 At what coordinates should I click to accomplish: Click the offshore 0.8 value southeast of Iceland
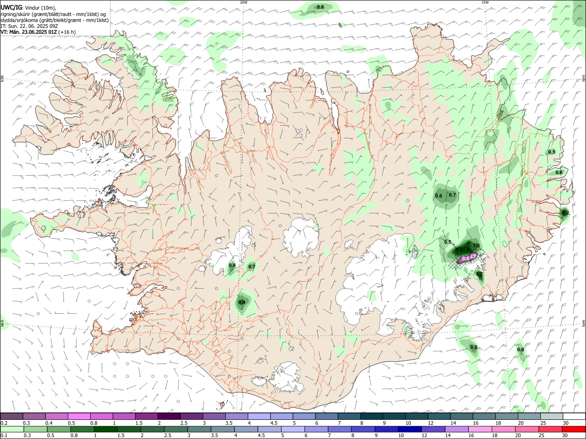click(474, 348)
